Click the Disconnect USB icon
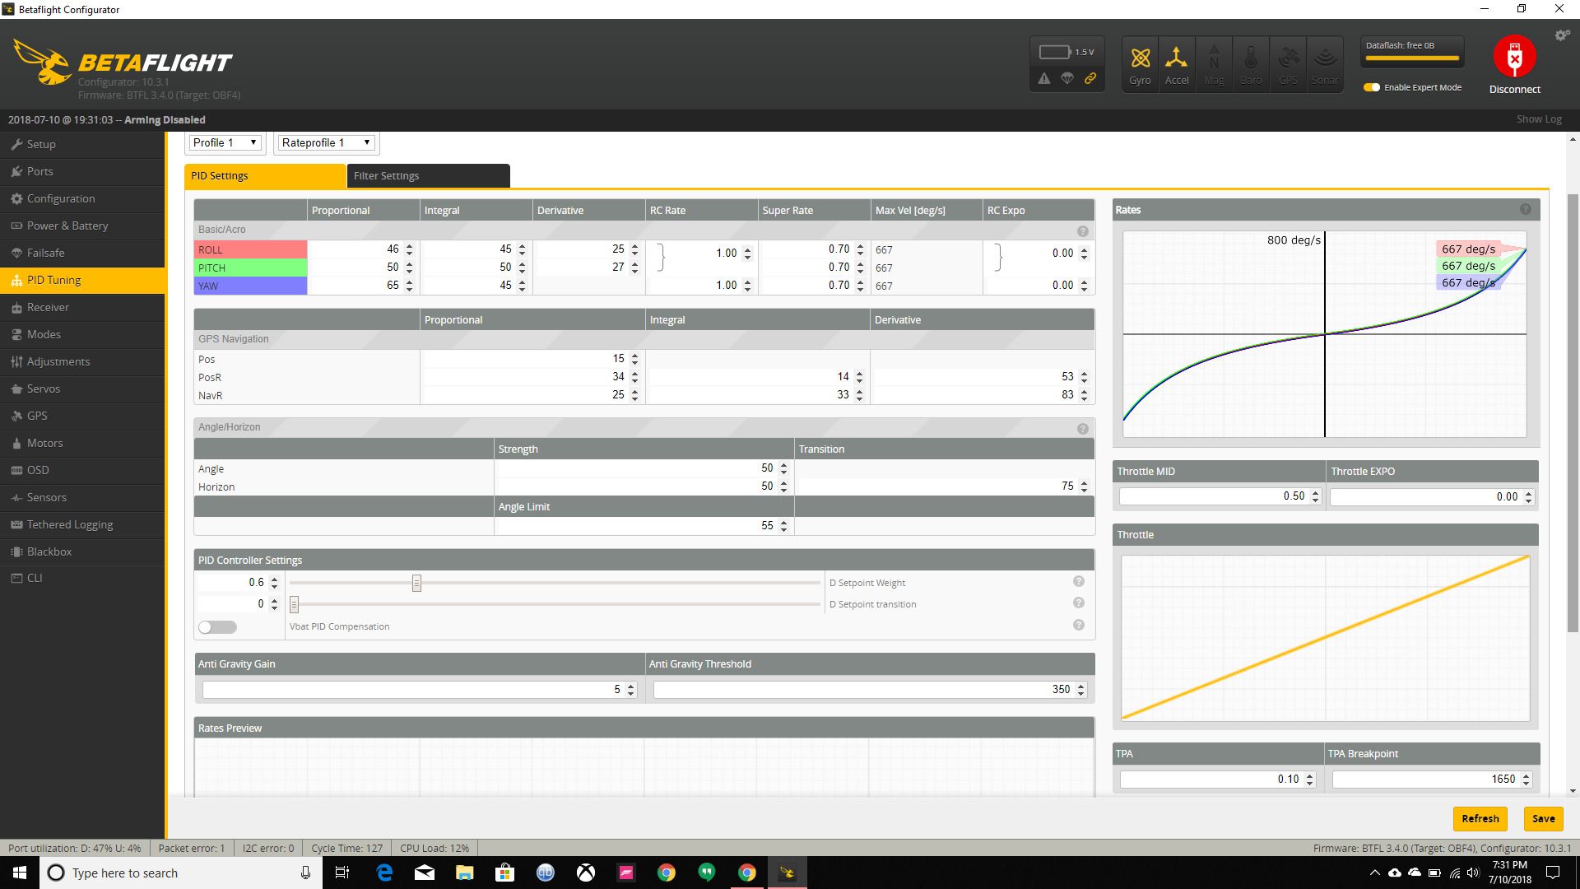 (x=1514, y=58)
